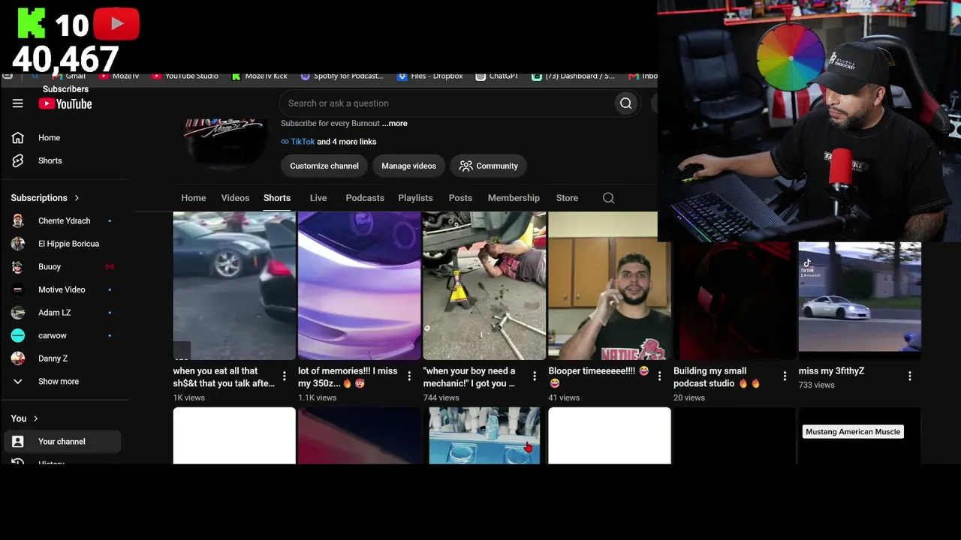961x540 pixels.
Task: Switch to the Membership tab
Action: (x=514, y=198)
